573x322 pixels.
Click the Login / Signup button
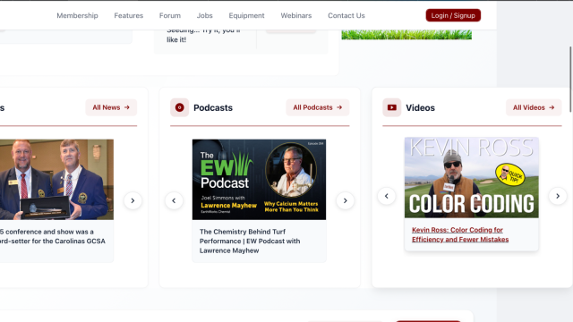point(453,15)
